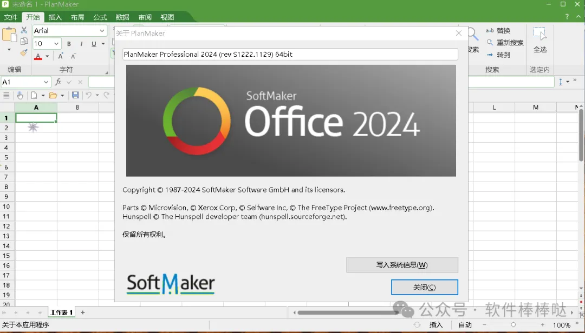
Task: Open the font color dropdown arrow
Action: click(47, 57)
